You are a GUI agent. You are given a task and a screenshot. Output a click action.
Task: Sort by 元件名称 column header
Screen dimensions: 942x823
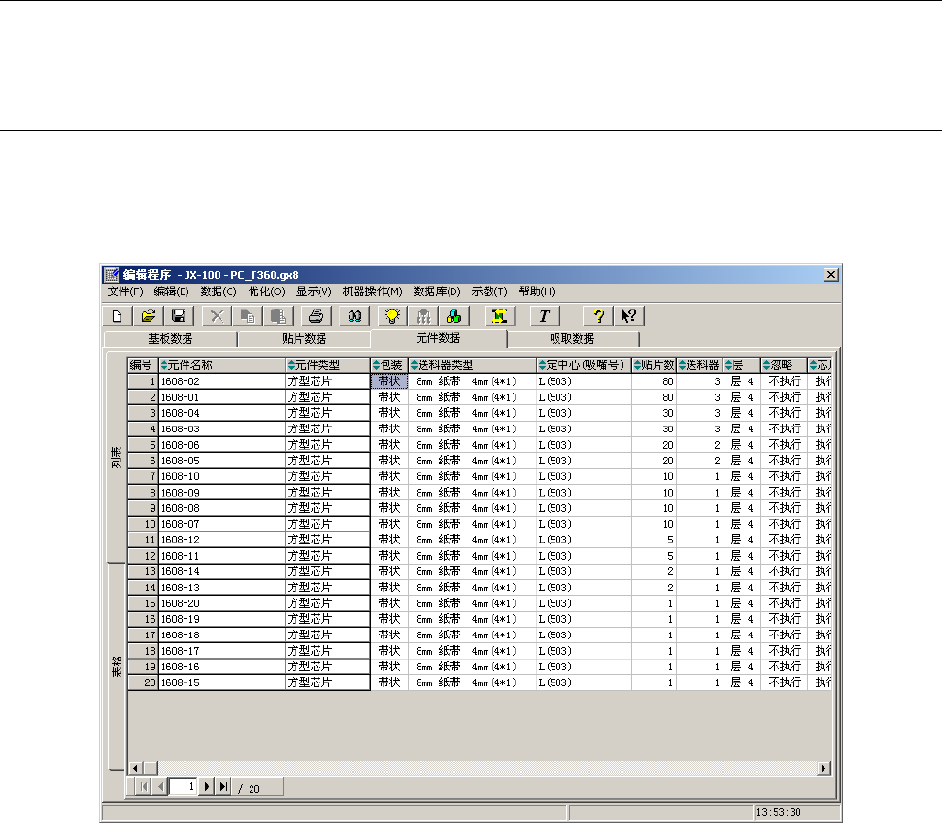point(221,365)
